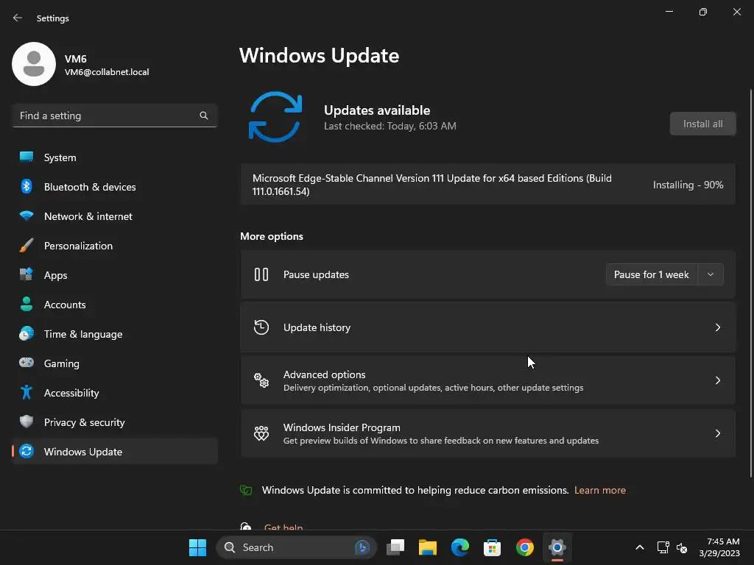Open System settings icon
754x565 pixels.
(27, 157)
